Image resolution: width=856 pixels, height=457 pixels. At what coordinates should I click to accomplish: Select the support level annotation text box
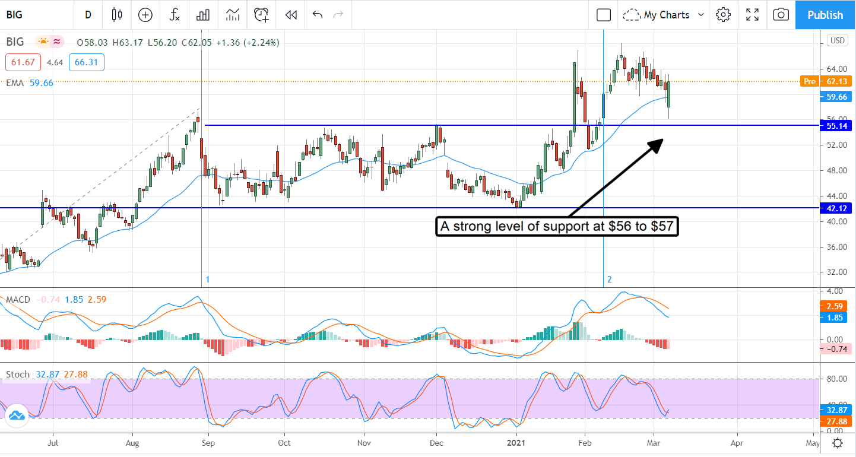[x=557, y=226]
